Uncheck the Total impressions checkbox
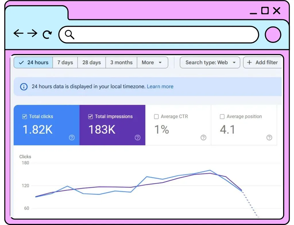Viewport: 294px width, 225px height. tap(90, 117)
